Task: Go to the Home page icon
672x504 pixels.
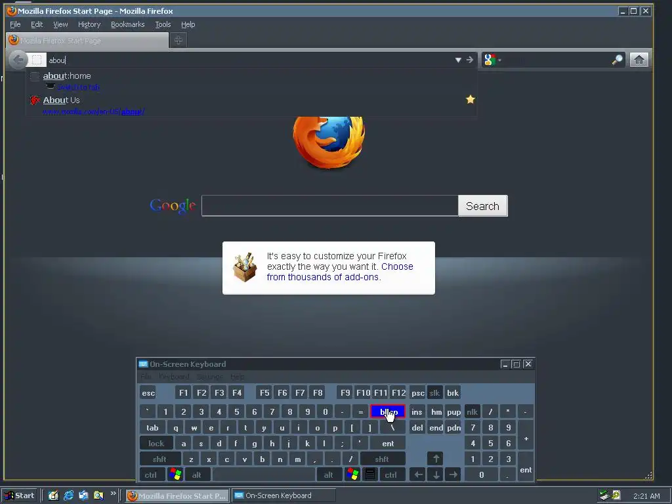Action: coord(639,60)
